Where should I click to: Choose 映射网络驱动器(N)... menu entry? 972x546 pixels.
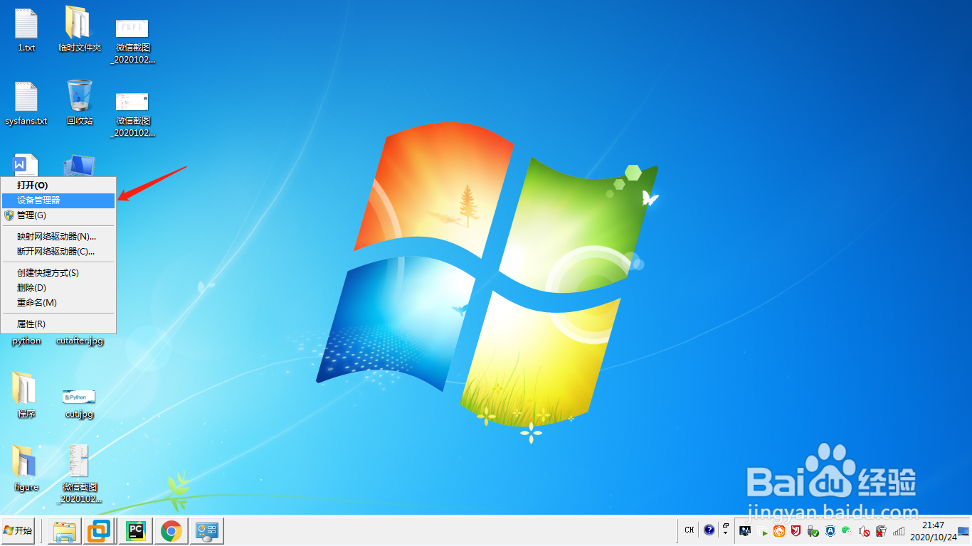(x=58, y=237)
